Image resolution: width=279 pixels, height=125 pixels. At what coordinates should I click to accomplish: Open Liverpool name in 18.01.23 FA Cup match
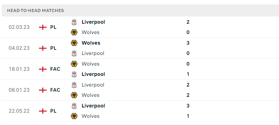tap(93, 74)
